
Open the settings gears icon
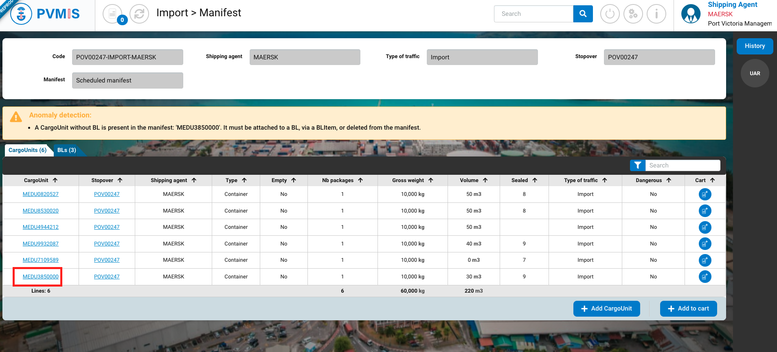[633, 14]
